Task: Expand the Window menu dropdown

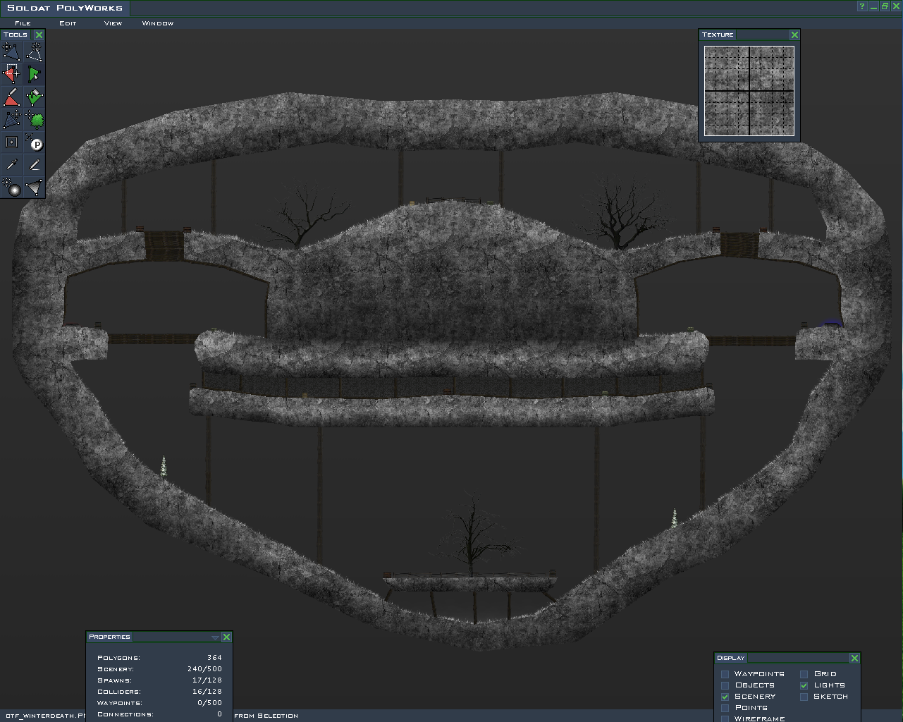Action: coord(157,23)
